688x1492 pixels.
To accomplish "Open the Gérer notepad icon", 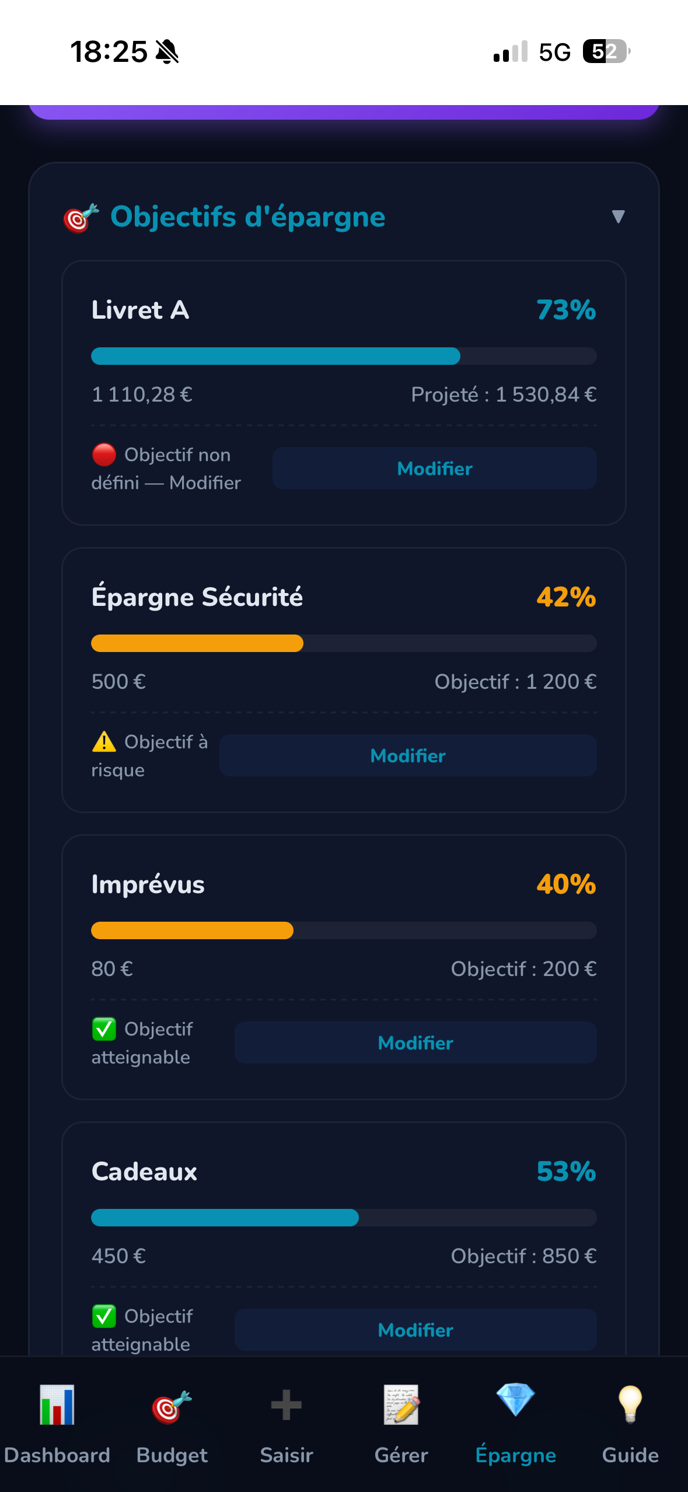I will click(x=401, y=1404).
